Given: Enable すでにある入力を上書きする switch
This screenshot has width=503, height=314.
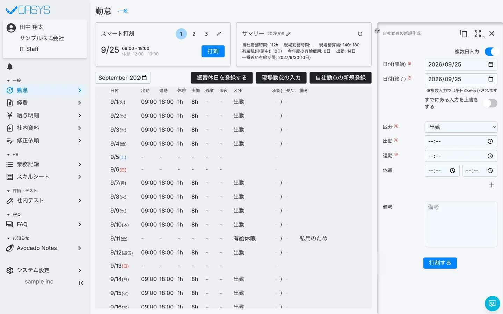Looking at the screenshot, I should coord(490,103).
